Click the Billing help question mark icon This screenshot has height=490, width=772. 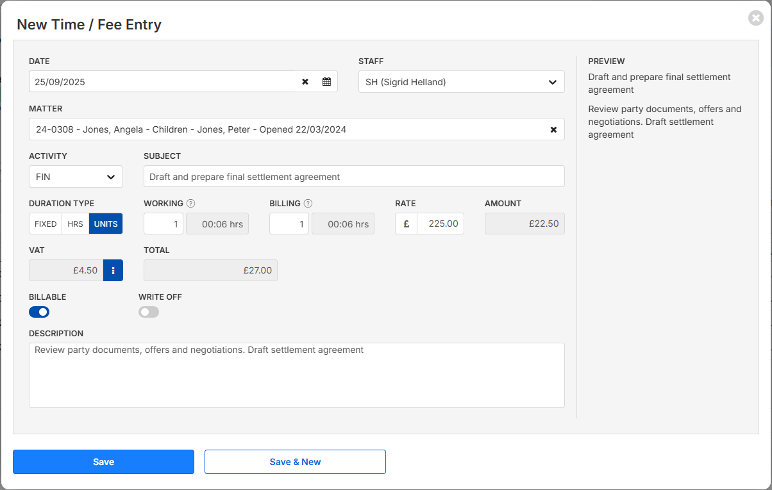pos(308,204)
